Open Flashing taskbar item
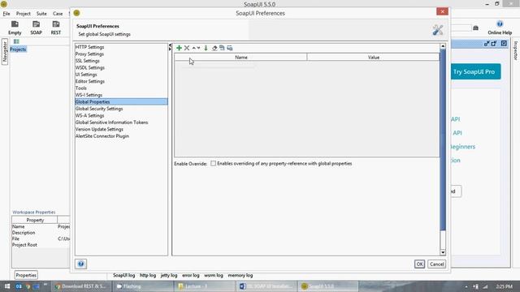Screen dimensions: 520x292 click(x=143, y=286)
